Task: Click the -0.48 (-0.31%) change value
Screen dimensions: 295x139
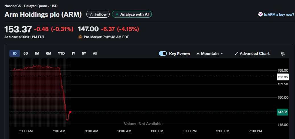Action: tap(54, 29)
